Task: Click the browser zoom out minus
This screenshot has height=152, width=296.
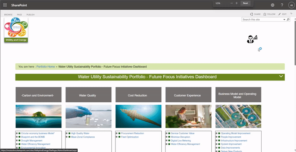Action: [232, 3]
